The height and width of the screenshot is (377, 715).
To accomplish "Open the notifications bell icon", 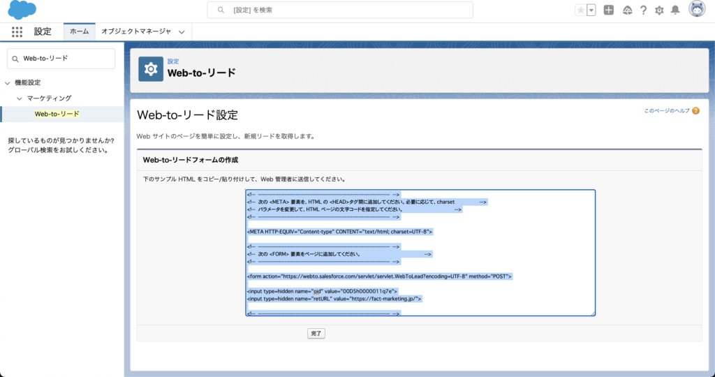I will point(675,10).
